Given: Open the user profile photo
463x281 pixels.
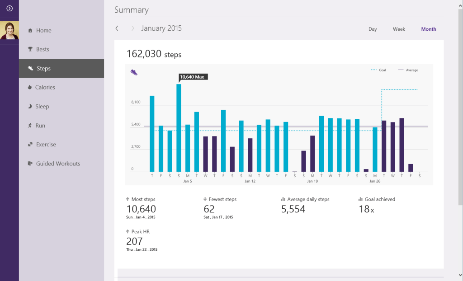Looking at the screenshot, I should coord(9,30).
